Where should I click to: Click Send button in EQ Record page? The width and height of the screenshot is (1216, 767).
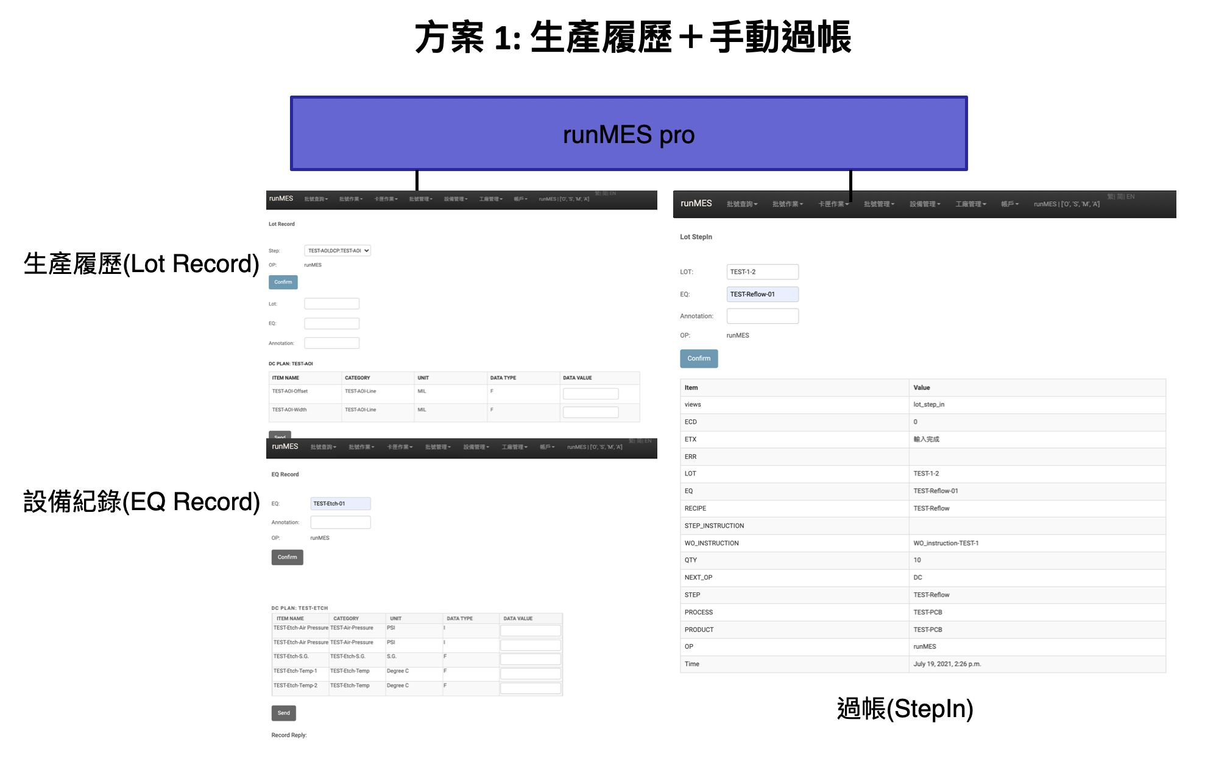284,713
